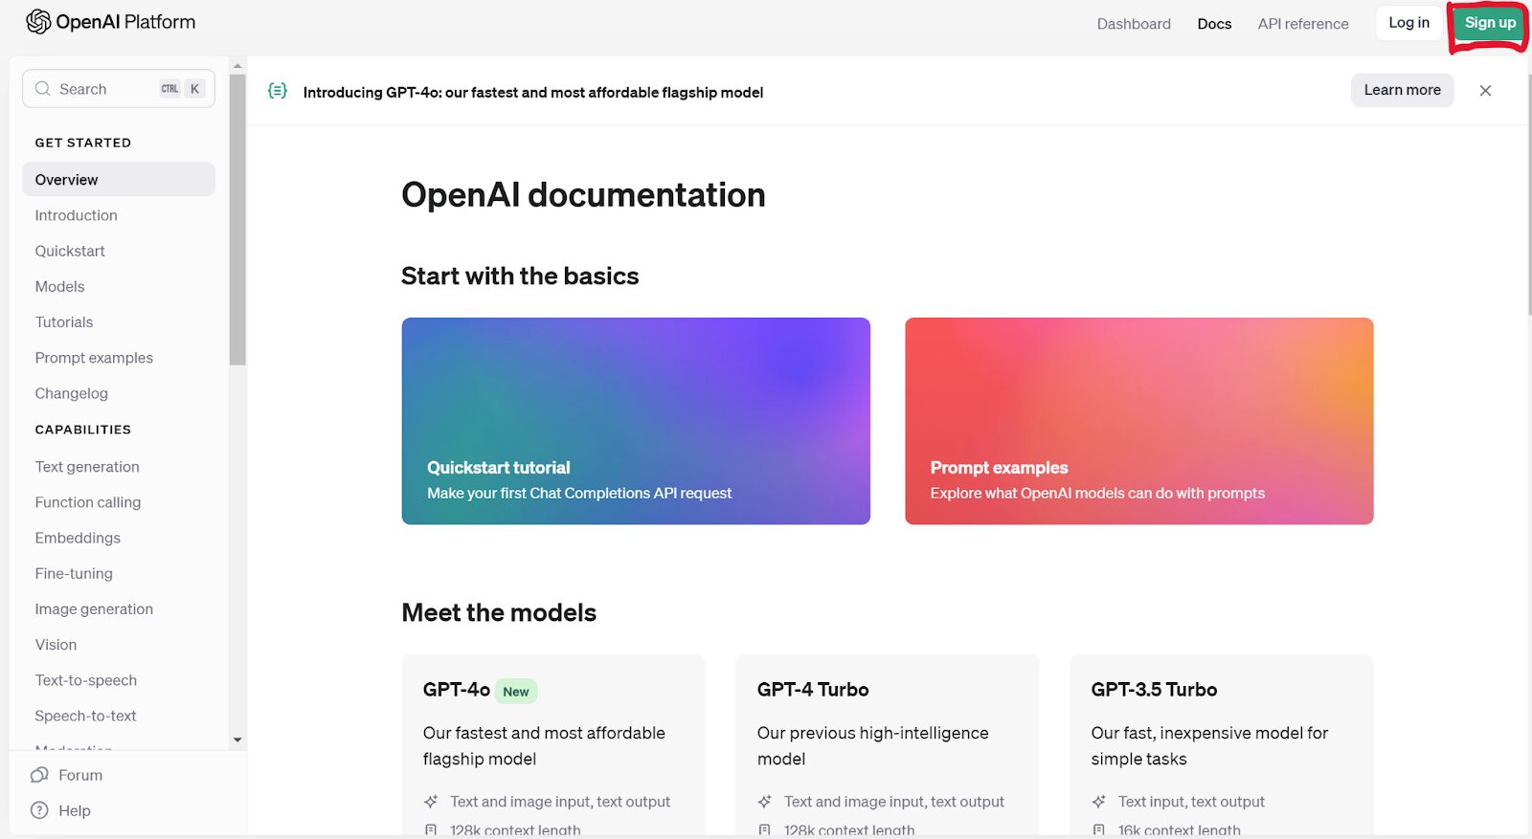Viewport: 1532px width, 839px height.
Task: Click sparkle icon in GPT-3.5 Turbo card
Action: coord(1099,802)
